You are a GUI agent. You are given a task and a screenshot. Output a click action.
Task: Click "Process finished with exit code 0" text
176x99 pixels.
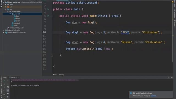pyautogui.click(x=25, y=86)
